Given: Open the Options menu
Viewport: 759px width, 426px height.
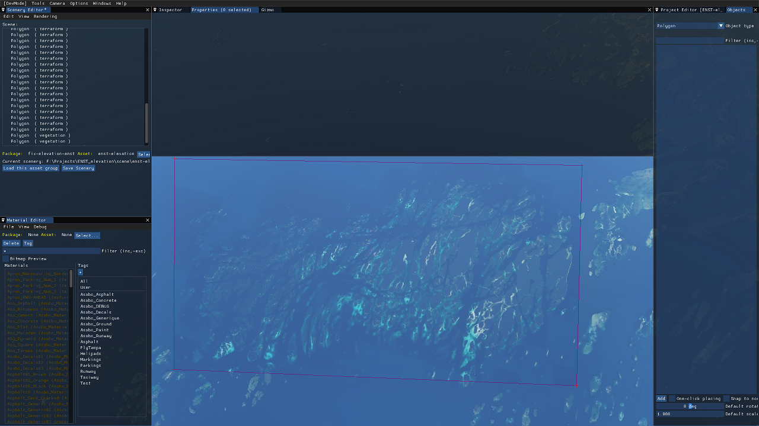Looking at the screenshot, I should click(x=79, y=4).
